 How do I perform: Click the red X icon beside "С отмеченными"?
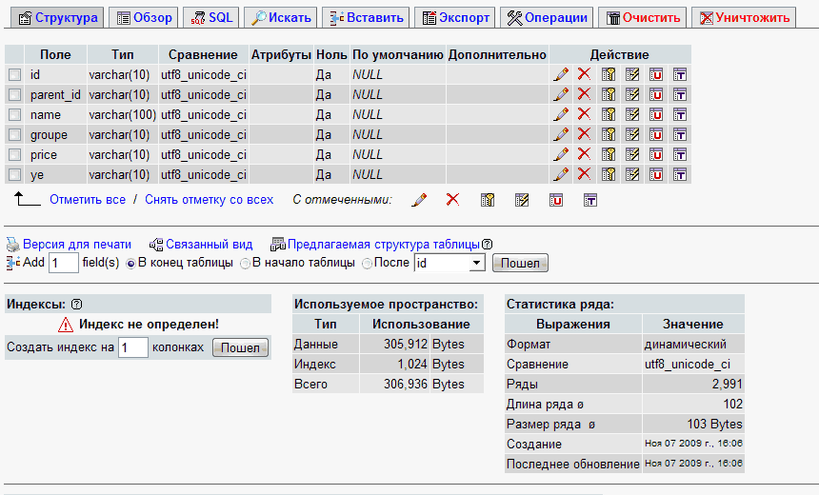[x=453, y=200]
